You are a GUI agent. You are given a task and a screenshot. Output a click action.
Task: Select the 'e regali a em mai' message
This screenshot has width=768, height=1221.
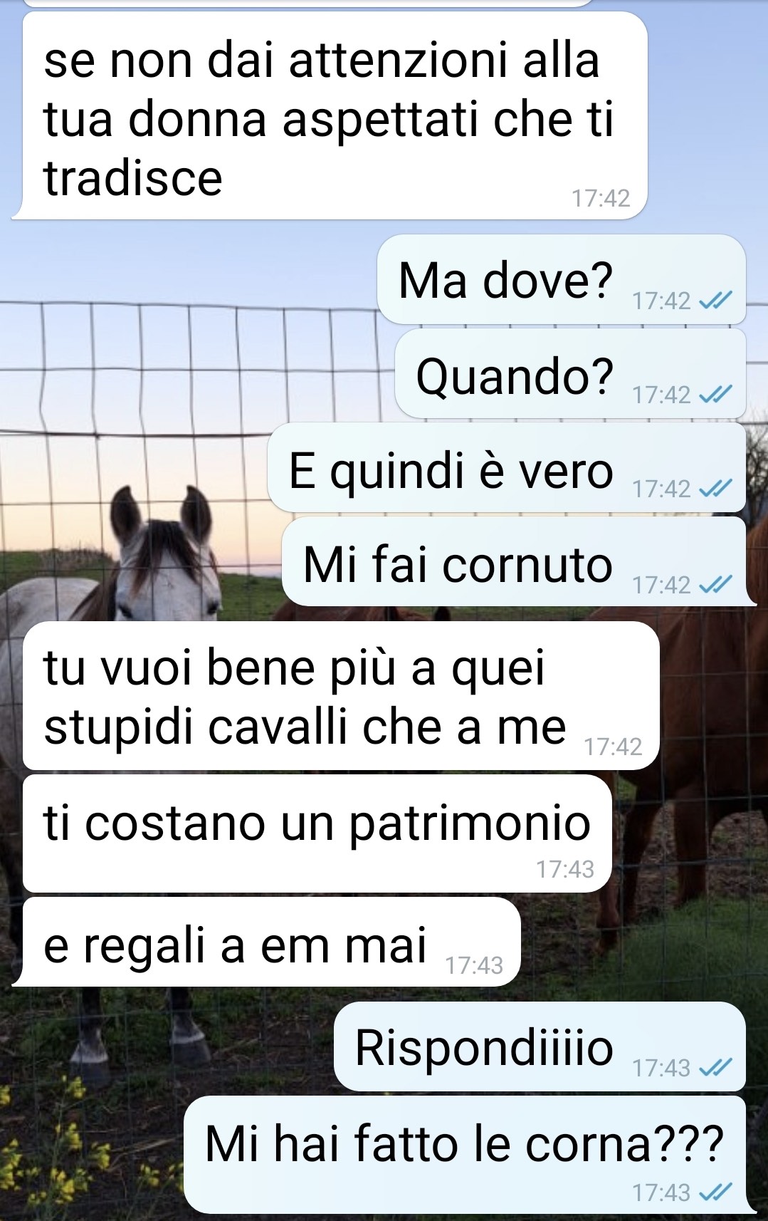click(267, 942)
